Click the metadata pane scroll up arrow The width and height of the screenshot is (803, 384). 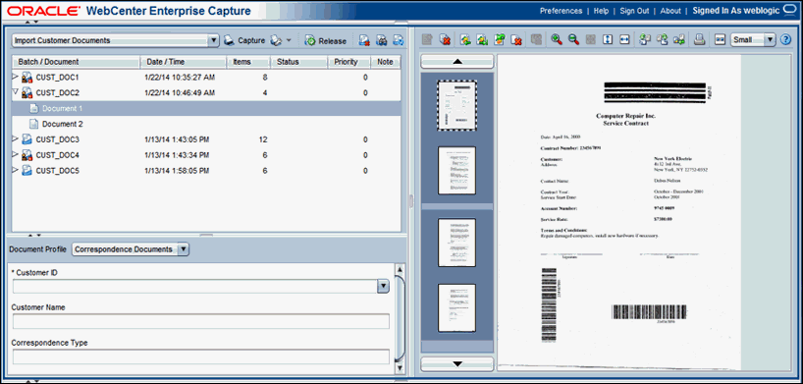click(x=400, y=269)
